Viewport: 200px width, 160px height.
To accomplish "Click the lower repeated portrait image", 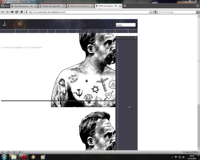I will [97, 131].
